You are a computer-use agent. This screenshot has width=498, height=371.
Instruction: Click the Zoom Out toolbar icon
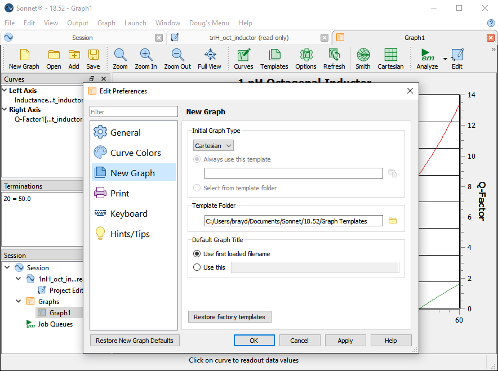click(x=177, y=59)
